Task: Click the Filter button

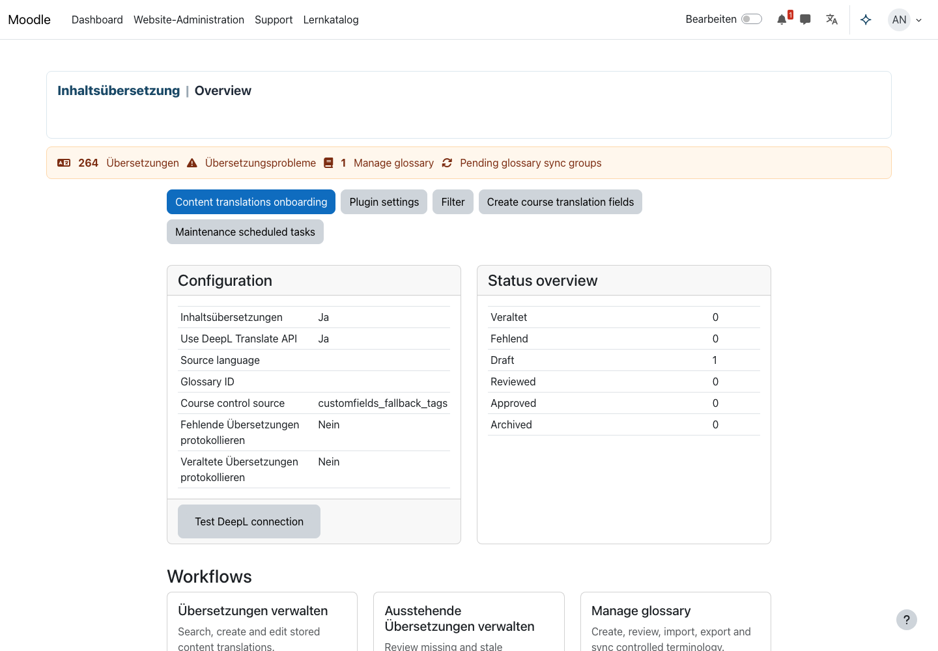Action: (x=453, y=202)
